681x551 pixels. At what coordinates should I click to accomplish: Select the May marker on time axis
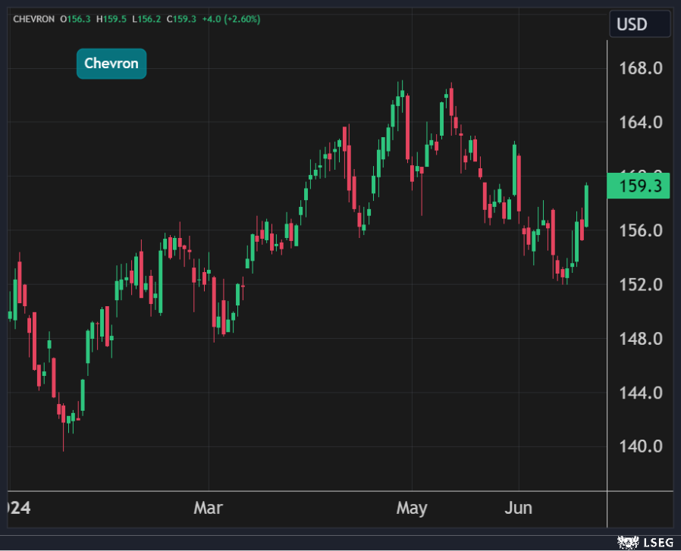coord(412,508)
